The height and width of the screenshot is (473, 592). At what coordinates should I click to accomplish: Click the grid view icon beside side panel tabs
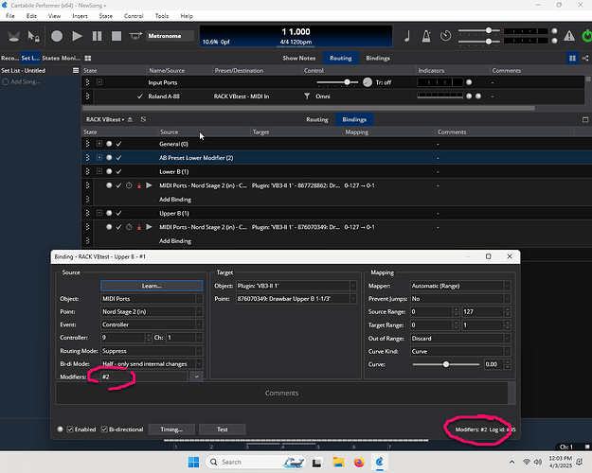(x=88, y=58)
